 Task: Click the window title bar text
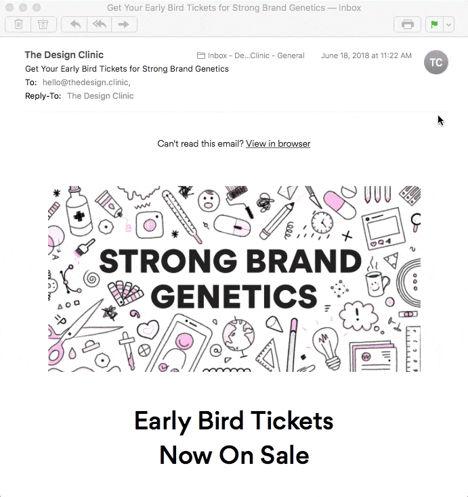point(234,7)
